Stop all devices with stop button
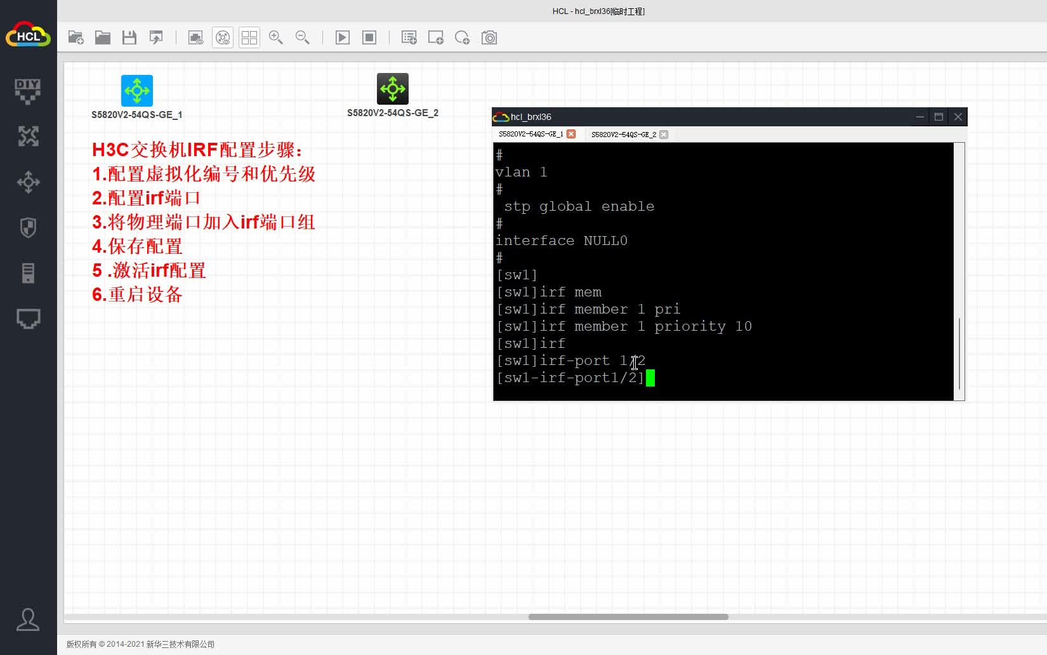This screenshot has height=655, width=1047. 369,37
